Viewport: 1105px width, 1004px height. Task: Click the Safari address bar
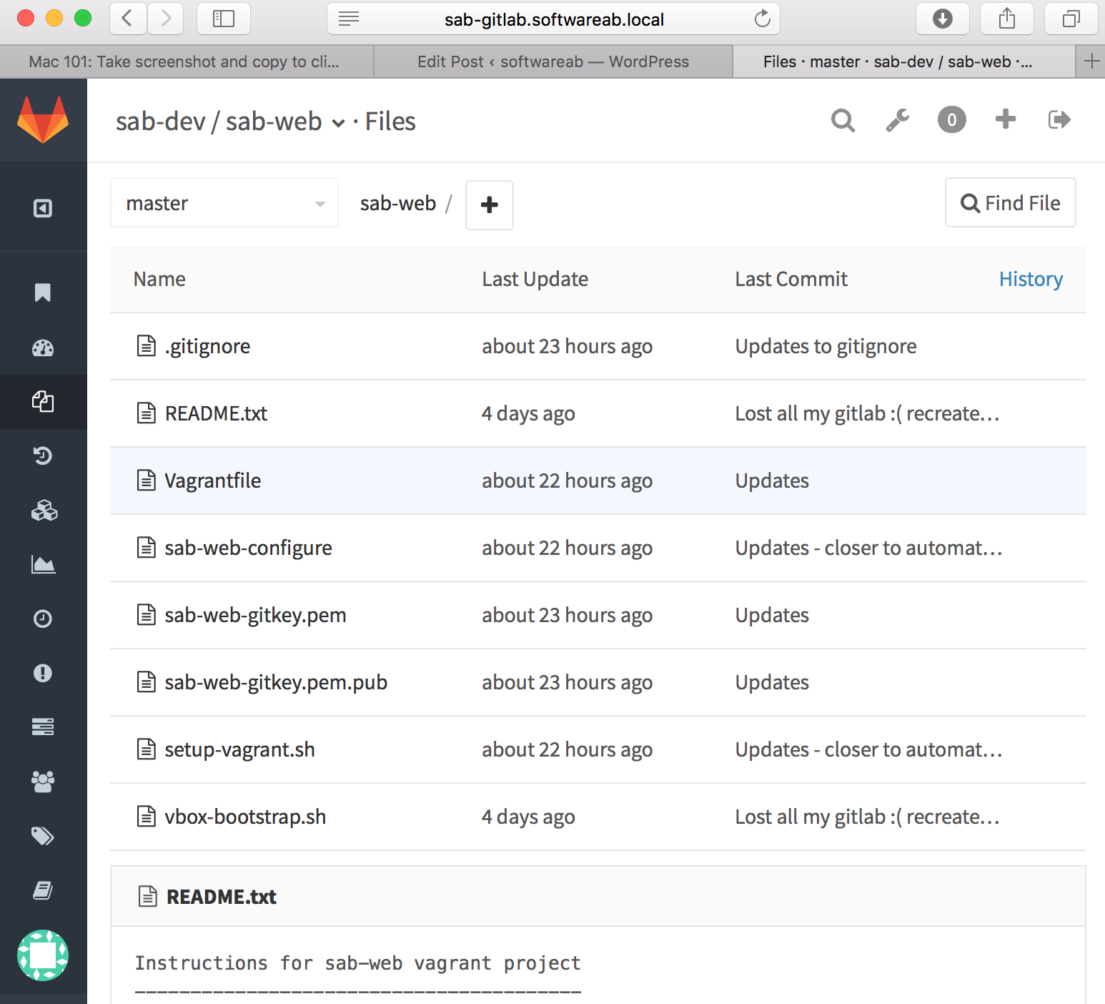tap(553, 19)
